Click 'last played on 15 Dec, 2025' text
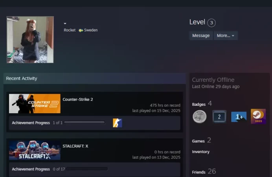This screenshot has width=272, height=177. 156,111
